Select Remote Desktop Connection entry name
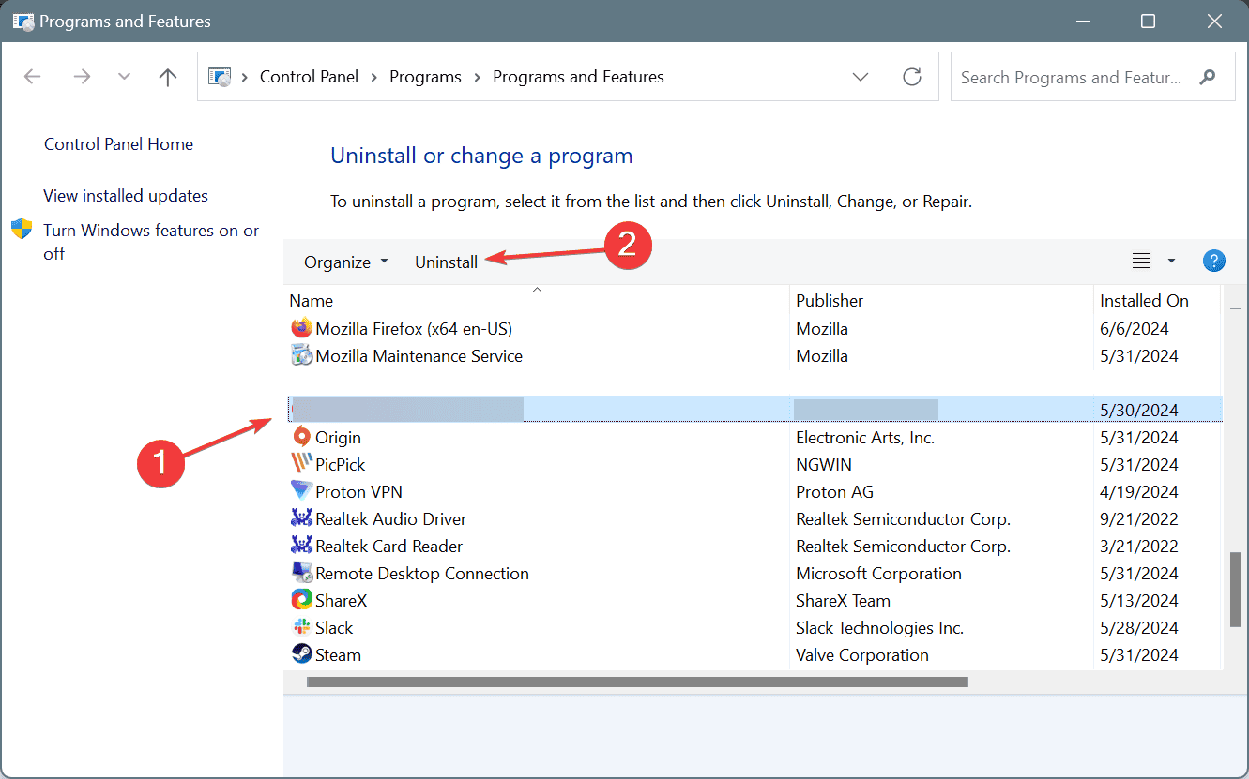Image resolution: width=1249 pixels, height=779 pixels. pyautogui.click(x=422, y=574)
